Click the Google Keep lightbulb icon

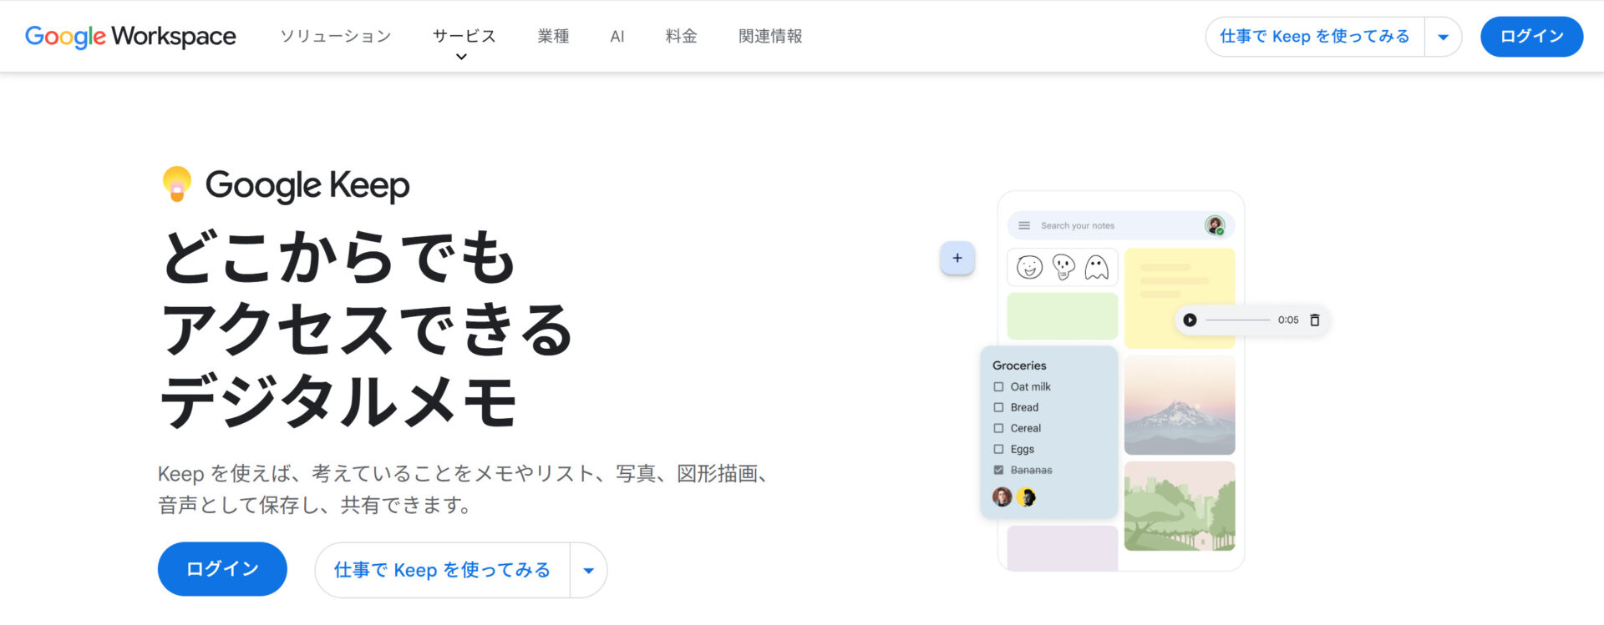pyautogui.click(x=176, y=184)
